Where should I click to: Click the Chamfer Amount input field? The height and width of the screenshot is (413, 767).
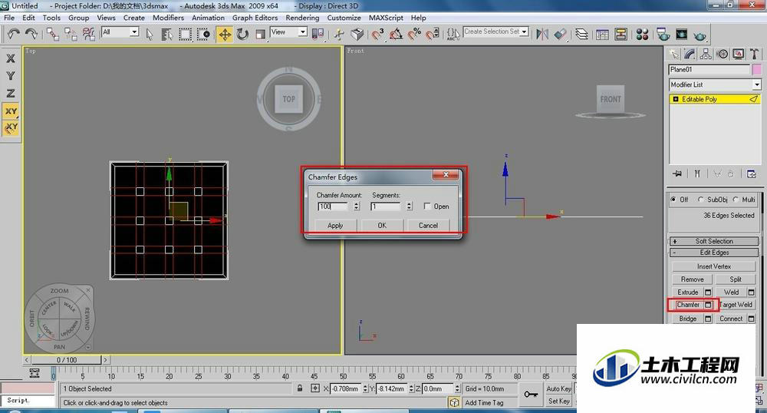[x=333, y=206]
